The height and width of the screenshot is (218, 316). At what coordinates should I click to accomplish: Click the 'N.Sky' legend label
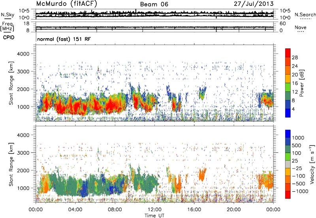point(8,15)
